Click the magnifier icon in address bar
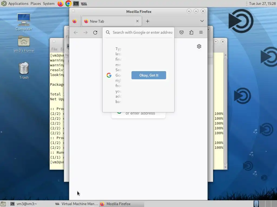 point(108,32)
